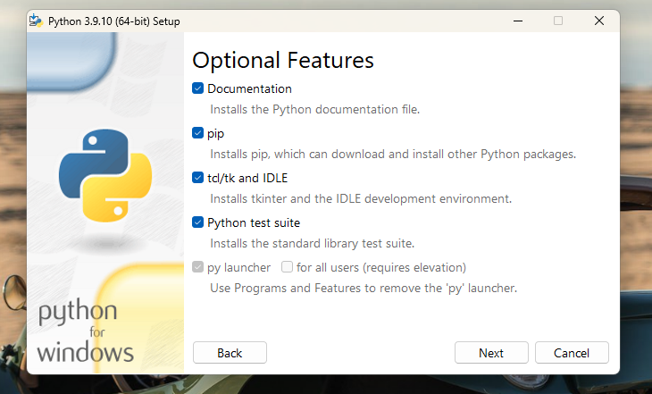Cancel the Python installation
The height and width of the screenshot is (394, 652).
tap(572, 353)
